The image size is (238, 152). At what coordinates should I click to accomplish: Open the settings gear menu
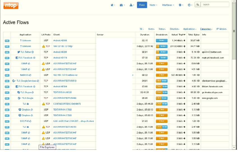pos(181,5)
